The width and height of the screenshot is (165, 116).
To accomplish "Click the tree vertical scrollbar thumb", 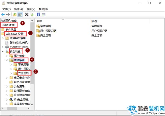I will (x=32, y=53).
